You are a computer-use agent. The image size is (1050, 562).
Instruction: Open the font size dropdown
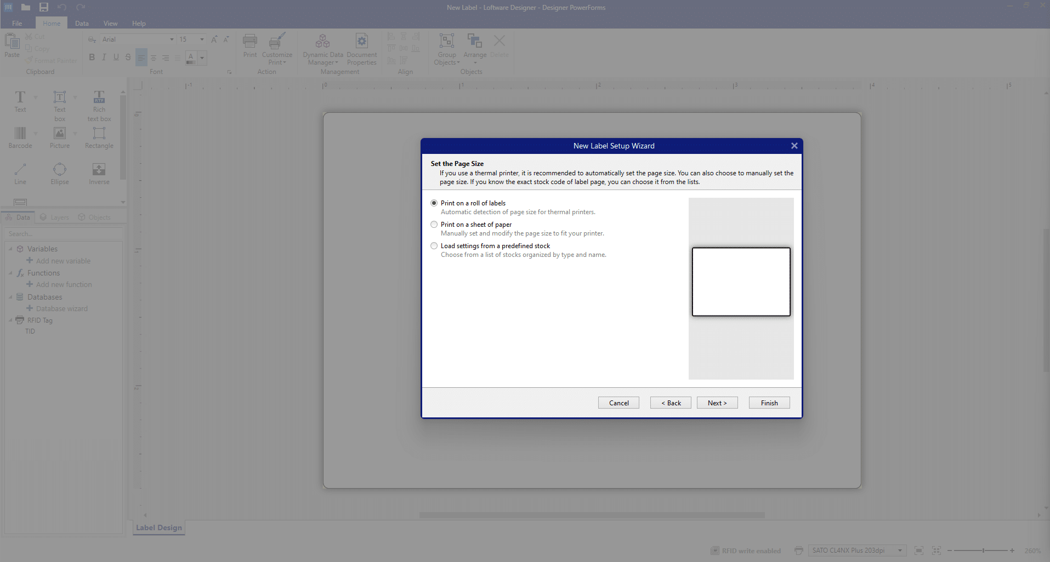(x=202, y=39)
